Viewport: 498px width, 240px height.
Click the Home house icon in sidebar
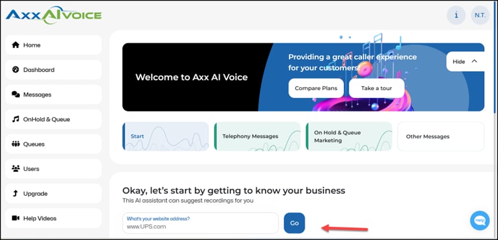pos(16,45)
